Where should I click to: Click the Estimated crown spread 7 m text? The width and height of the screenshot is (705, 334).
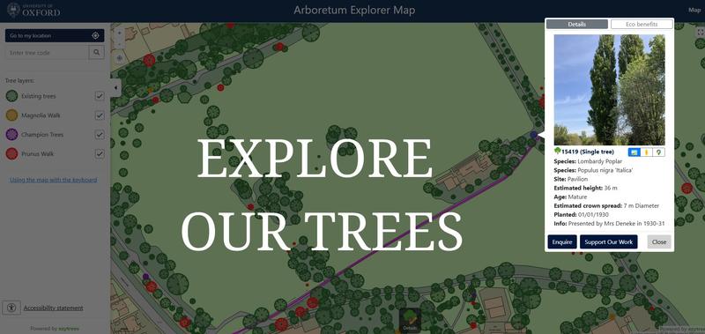[606, 206]
